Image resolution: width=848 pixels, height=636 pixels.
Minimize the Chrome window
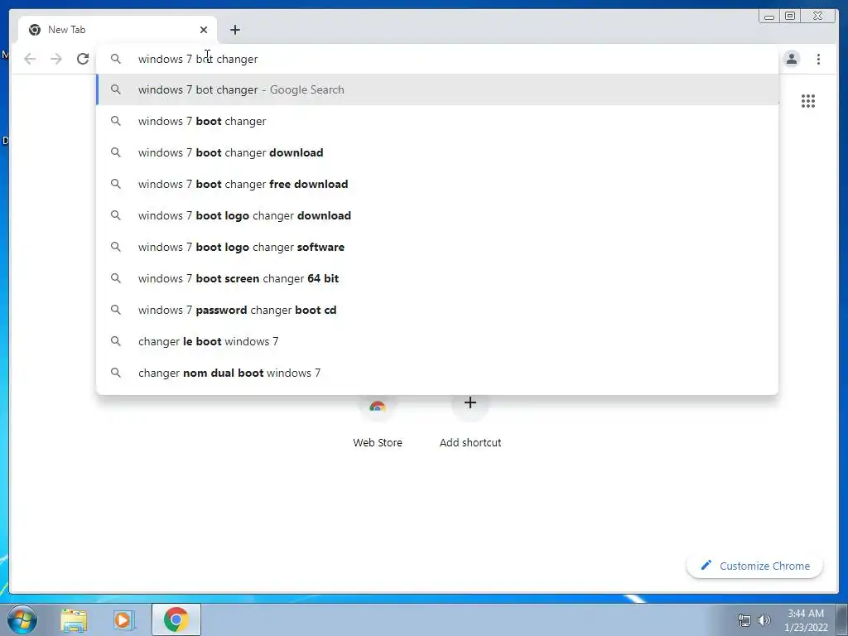tap(769, 17)
